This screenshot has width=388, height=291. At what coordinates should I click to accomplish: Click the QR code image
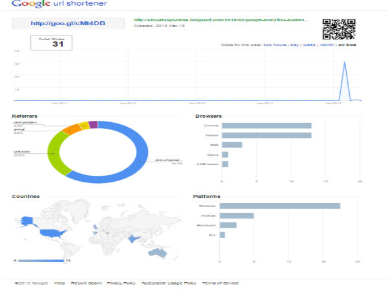[x=339, y=29]
